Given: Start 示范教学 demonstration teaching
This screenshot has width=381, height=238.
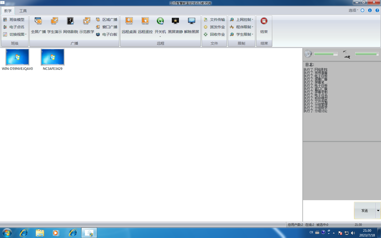Looking at the screenshot, I should (x=87, y=25).
